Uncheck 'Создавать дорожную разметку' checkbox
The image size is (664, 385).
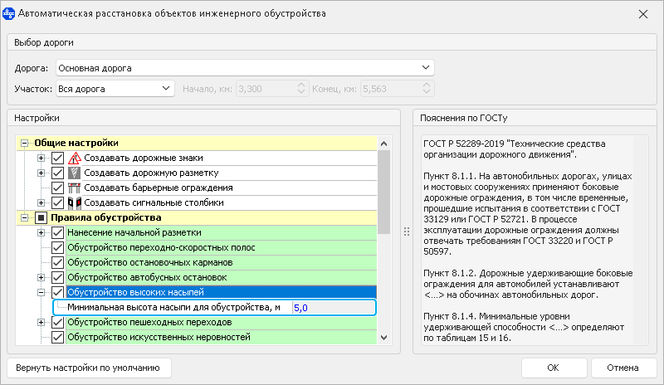coord(57,173)
